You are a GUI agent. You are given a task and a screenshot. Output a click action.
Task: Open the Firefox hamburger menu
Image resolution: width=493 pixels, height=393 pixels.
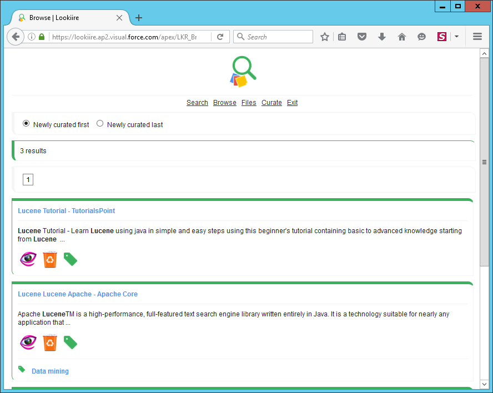pos(477,37)
